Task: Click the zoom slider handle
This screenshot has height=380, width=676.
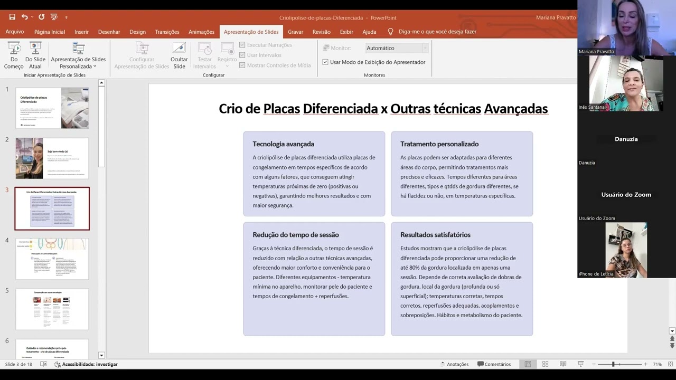Action: coord(613,364)
